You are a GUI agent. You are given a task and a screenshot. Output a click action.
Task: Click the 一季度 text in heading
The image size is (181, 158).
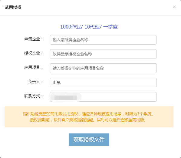110,27
